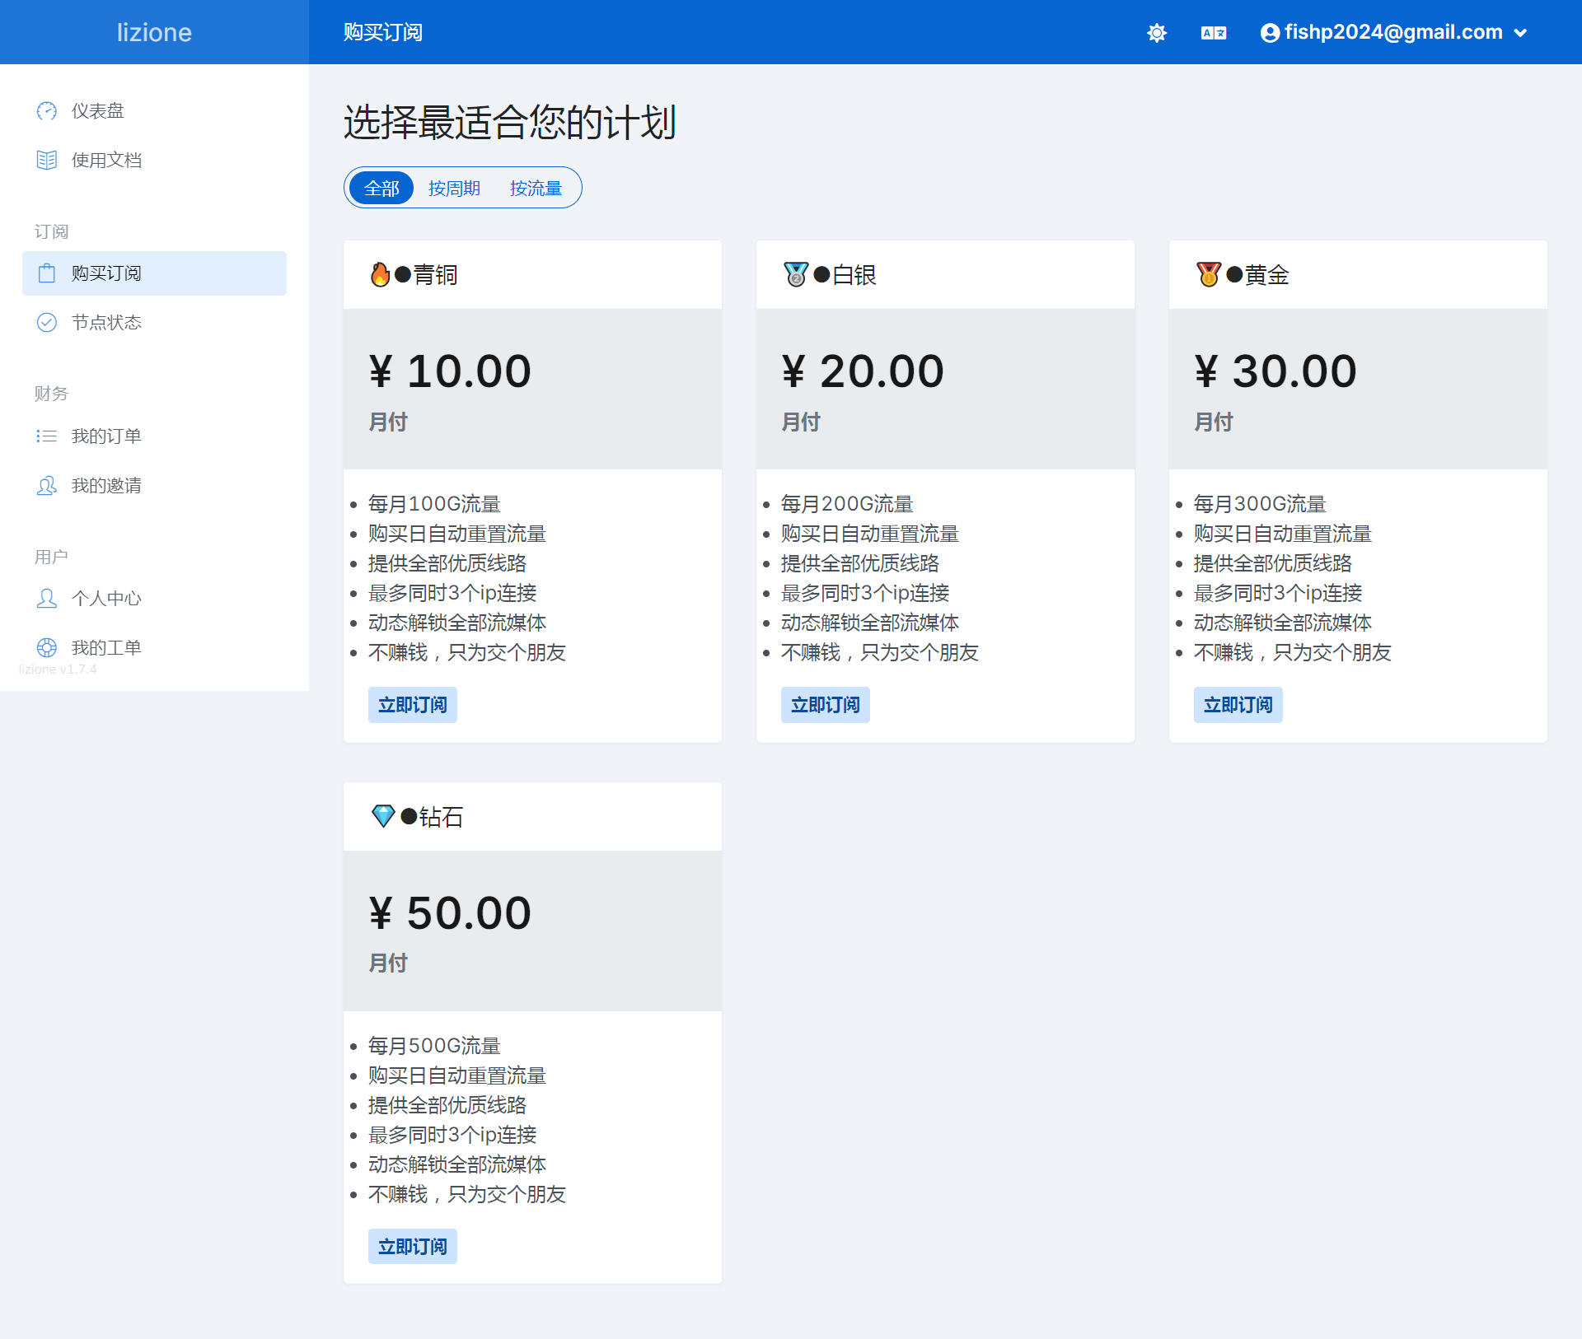This screenshot has width=1582, height=1339.
Task: Click 立即订阅 for the 白银 plan
Action: [825, 705]
